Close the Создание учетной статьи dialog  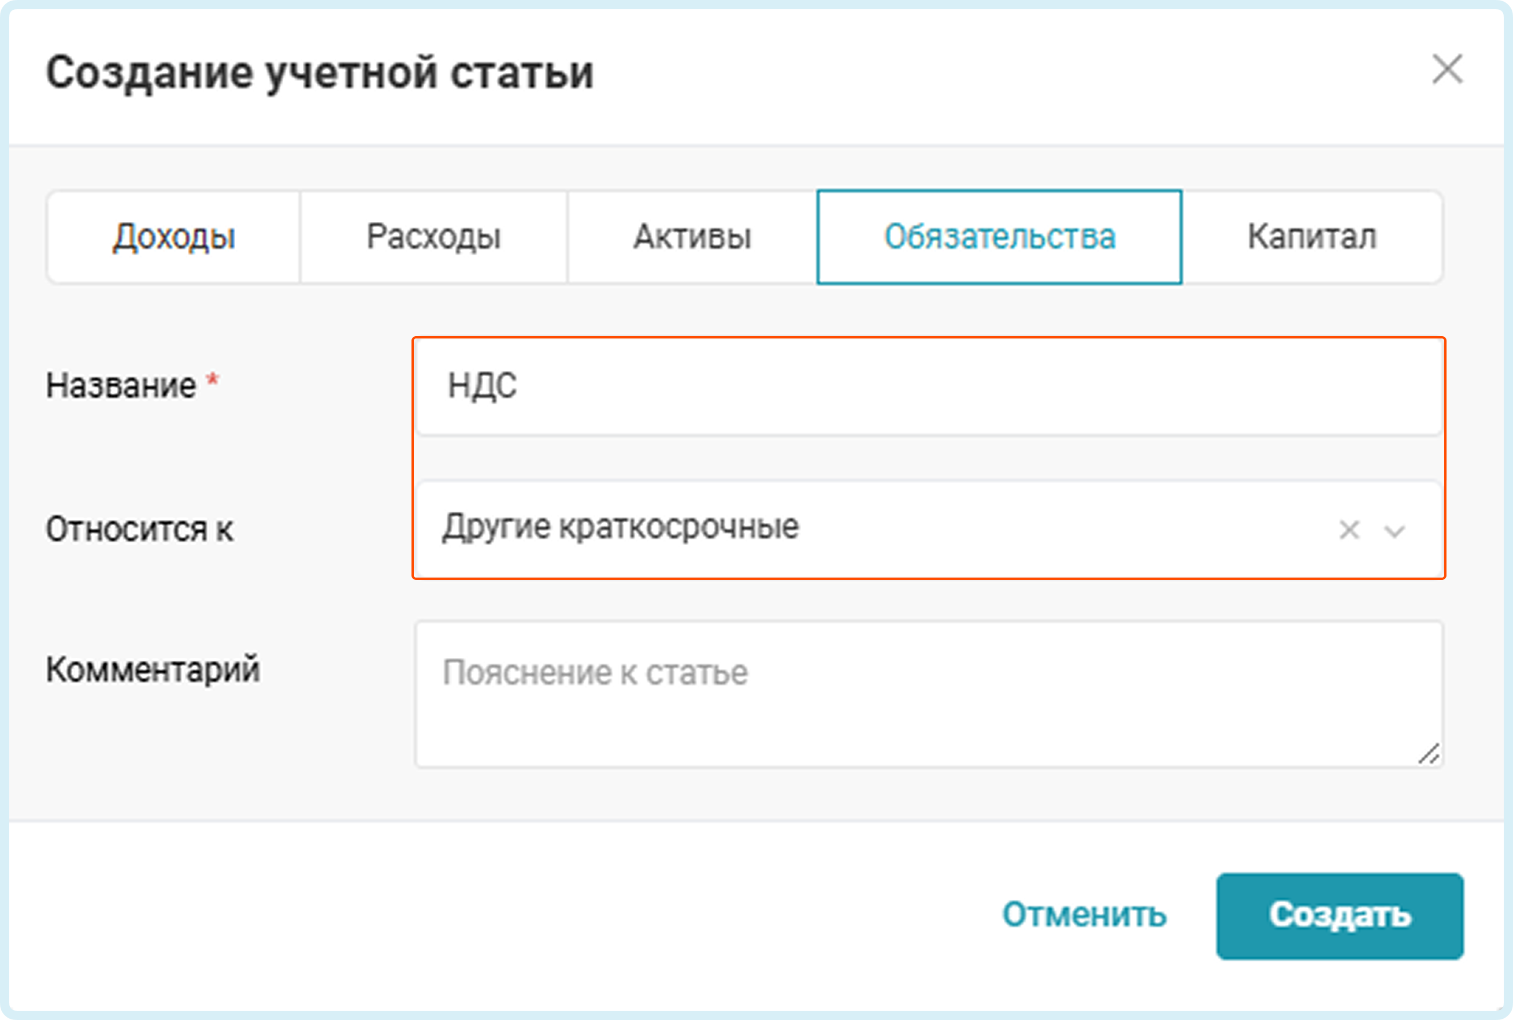point(1447,70)
